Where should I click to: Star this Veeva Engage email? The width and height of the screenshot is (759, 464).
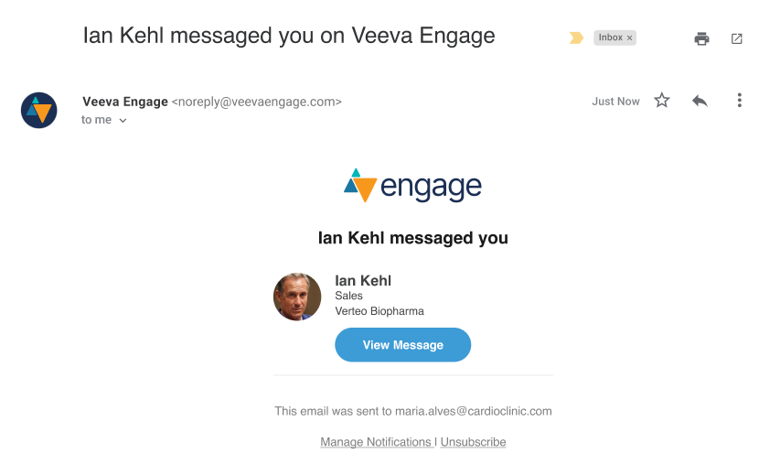point(662,101)
